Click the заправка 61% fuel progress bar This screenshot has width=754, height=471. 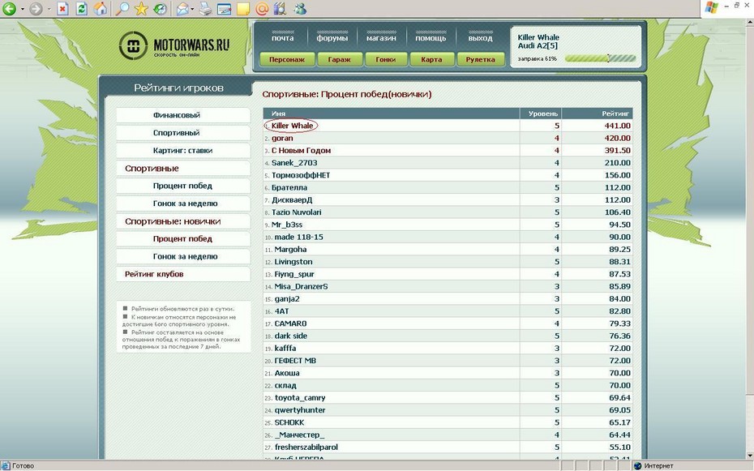[x=601, y=58]
